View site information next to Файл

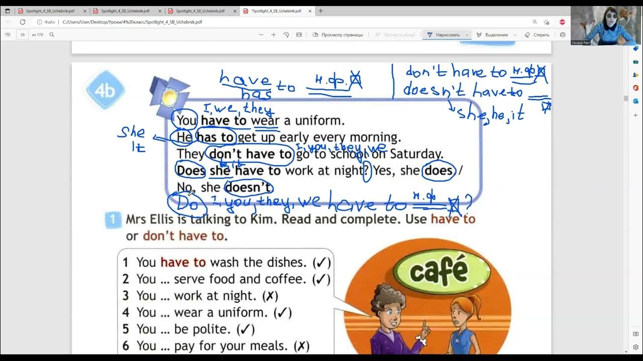pyautogui.click(x=40, y=22)
